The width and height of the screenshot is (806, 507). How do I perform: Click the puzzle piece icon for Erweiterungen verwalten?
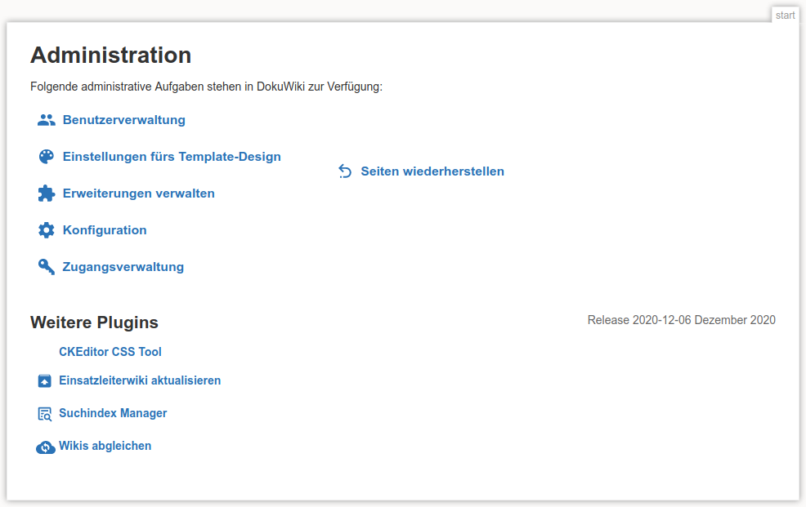pyautogui.click(x=47, y=193)
